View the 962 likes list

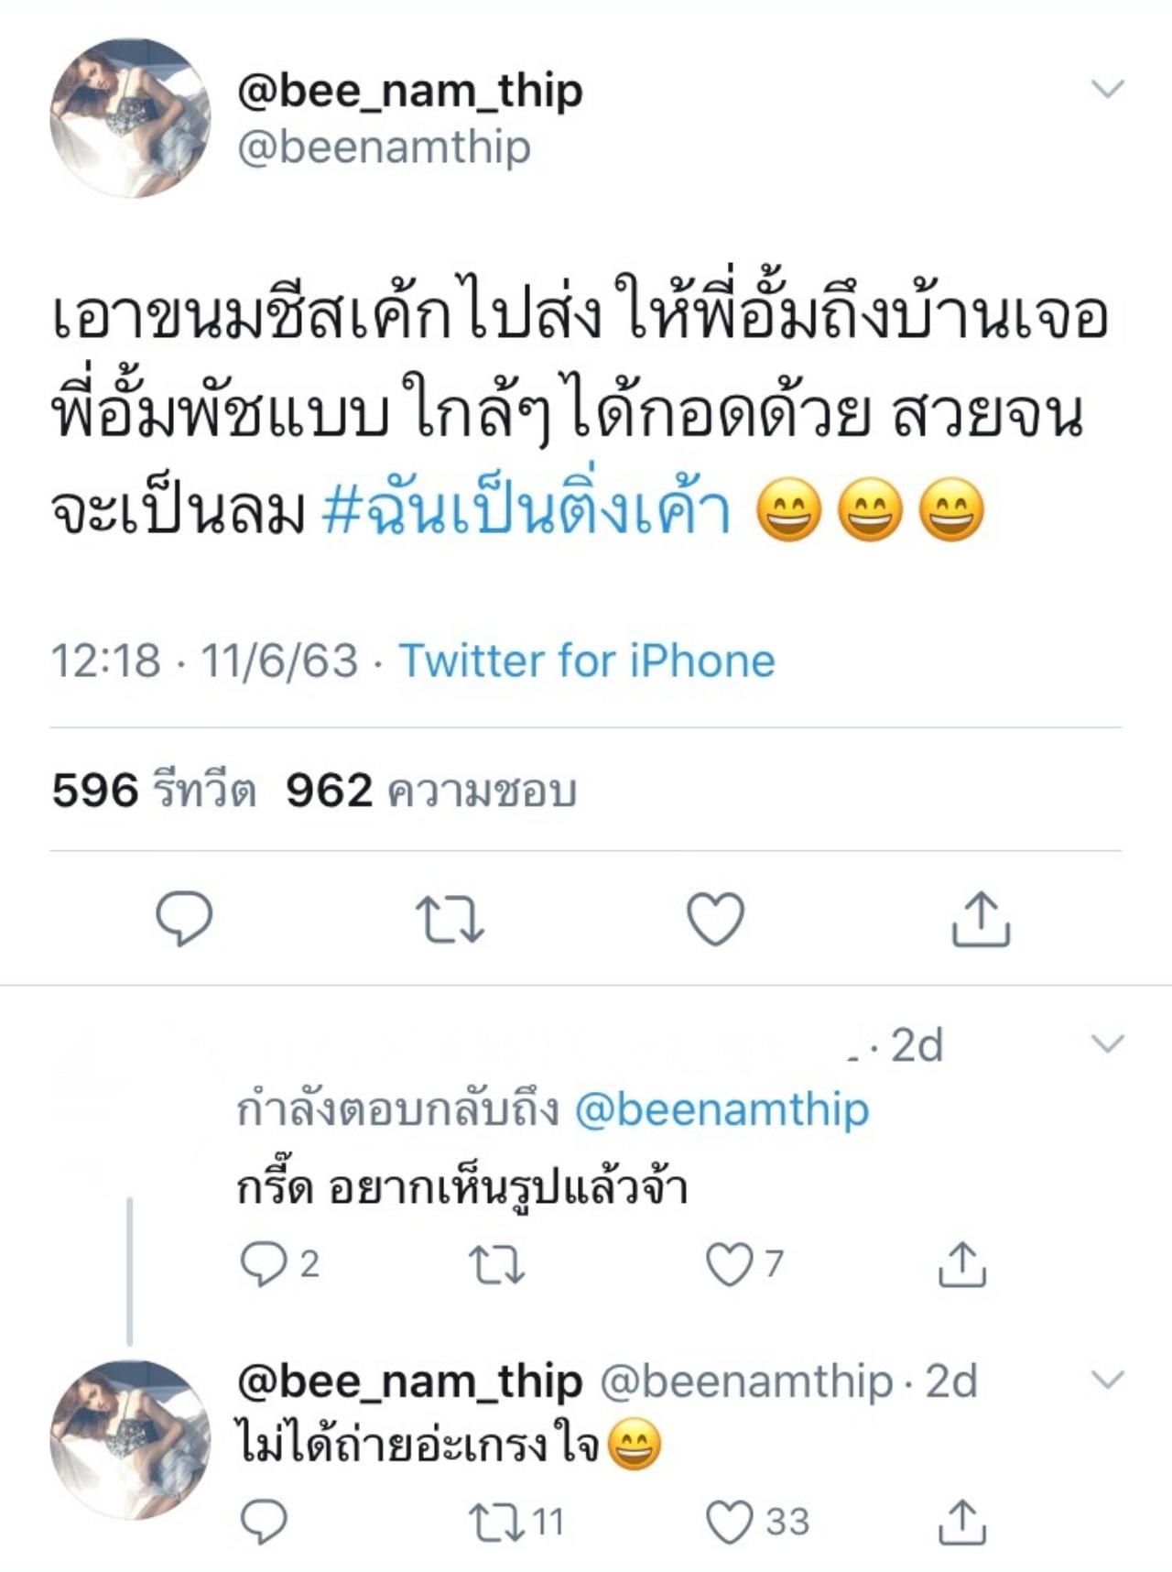[x=430, y=791]
